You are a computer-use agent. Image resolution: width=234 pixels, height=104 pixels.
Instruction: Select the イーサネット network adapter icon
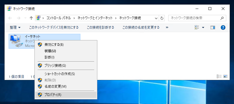[x=17, y=41]
